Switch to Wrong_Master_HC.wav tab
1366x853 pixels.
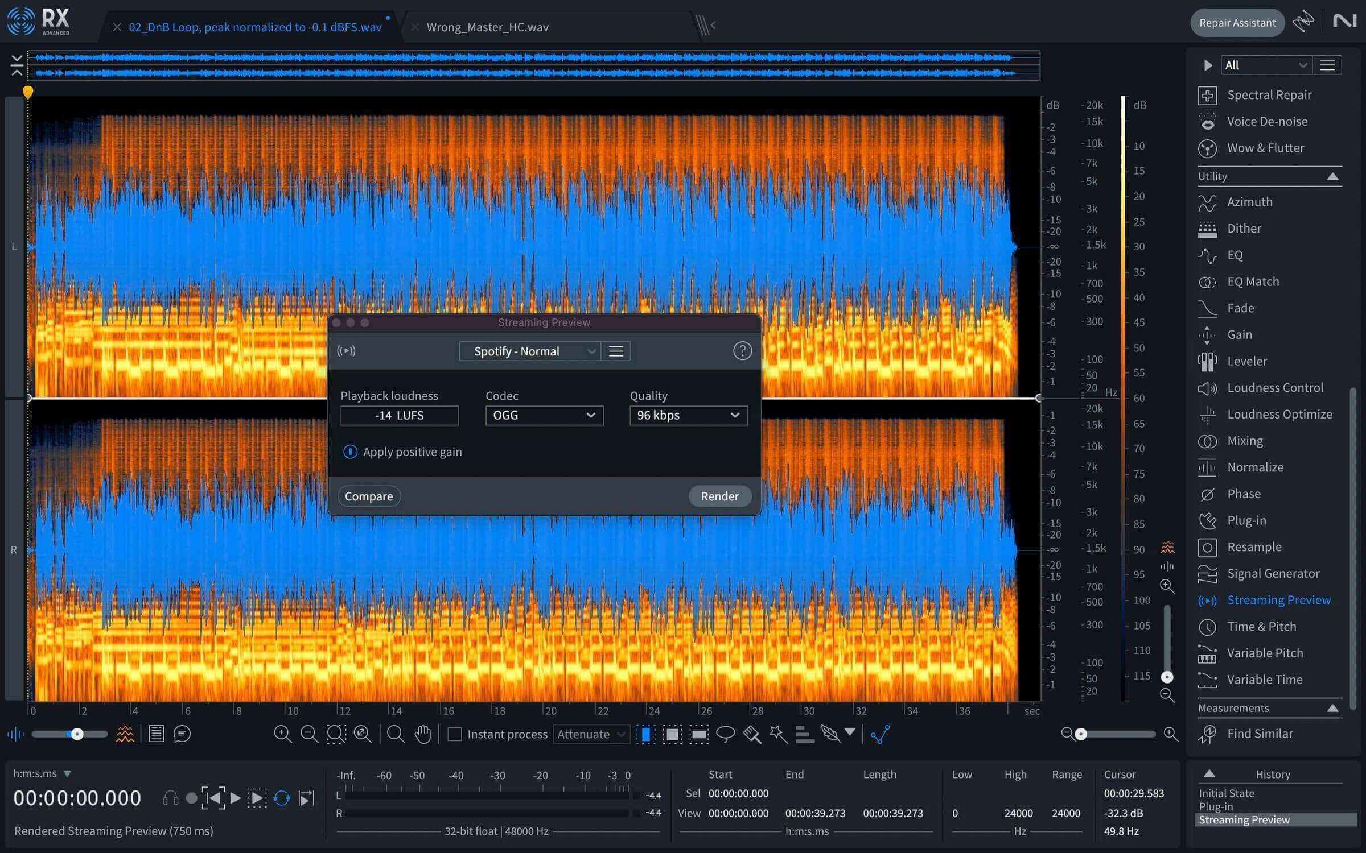click(487, 27)
